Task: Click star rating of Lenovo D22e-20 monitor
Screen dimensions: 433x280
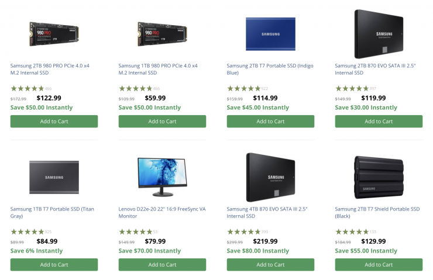Action: click(x=135, y=232)
